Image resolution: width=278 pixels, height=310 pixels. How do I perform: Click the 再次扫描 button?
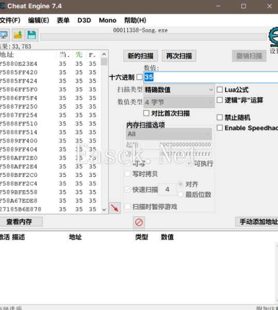[x=179, y=56]
